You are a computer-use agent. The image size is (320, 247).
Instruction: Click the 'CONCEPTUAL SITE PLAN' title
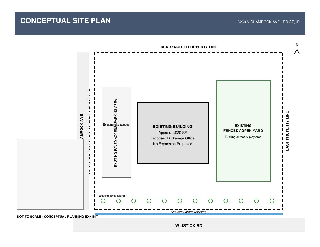pyautogui.click(x=65, y=21)
